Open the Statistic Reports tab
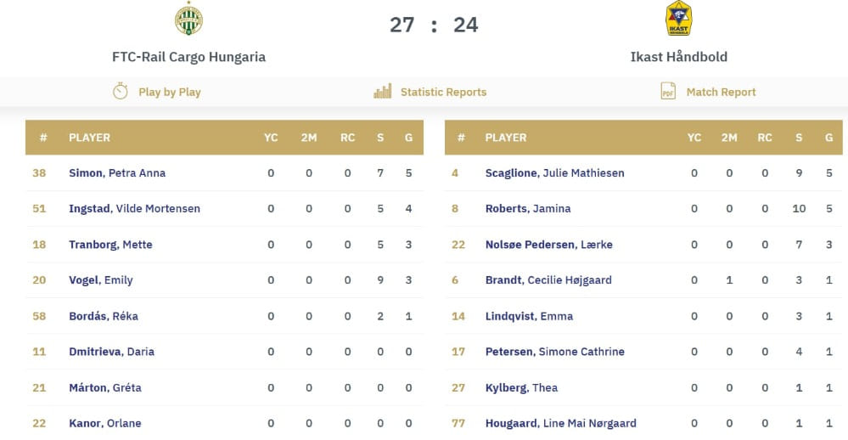The height and width of the screenshot is (440, 848). (x=443, y=92)
